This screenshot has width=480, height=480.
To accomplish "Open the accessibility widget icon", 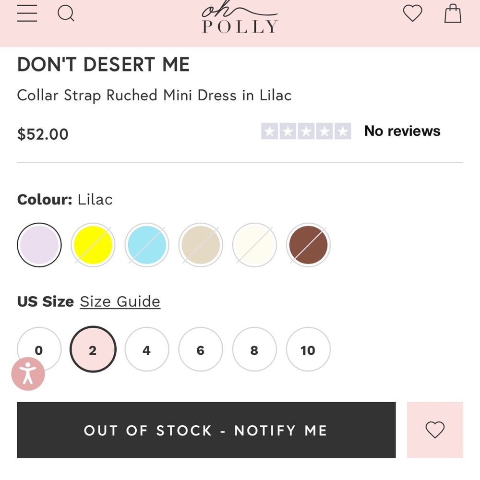I will coord(28,374).
